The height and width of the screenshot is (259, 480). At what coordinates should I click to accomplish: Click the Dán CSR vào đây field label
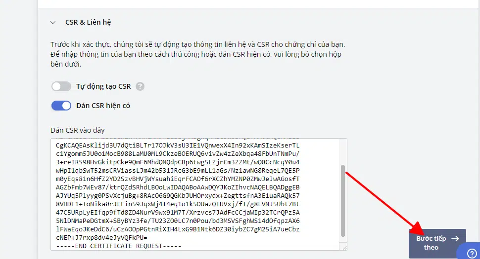(78, 130)
